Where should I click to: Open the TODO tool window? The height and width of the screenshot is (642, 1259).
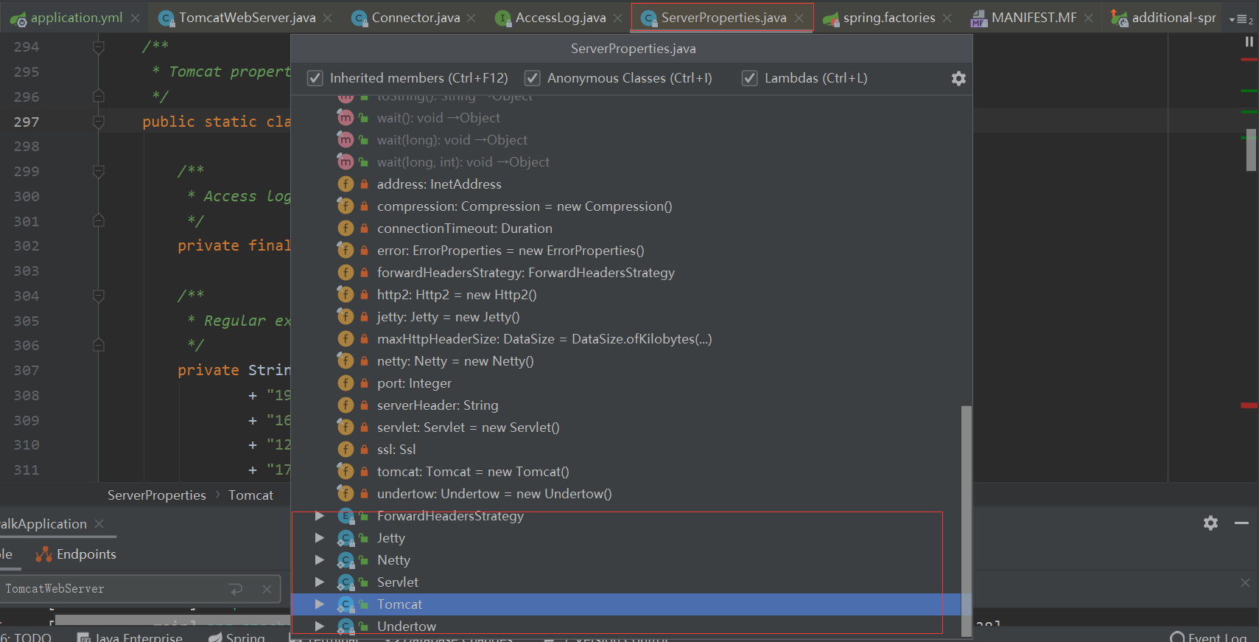[x=26, y=637]
